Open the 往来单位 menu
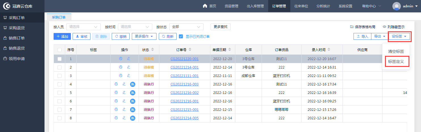The width and height of the screenshot is (421, 132). (x=301, y=6)
